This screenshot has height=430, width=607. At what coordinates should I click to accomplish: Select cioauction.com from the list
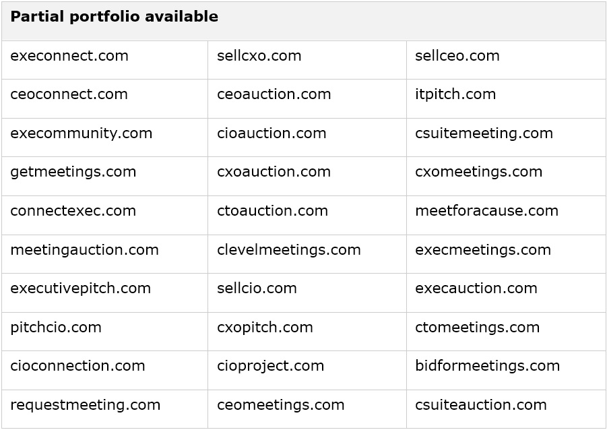coord(271,133)
